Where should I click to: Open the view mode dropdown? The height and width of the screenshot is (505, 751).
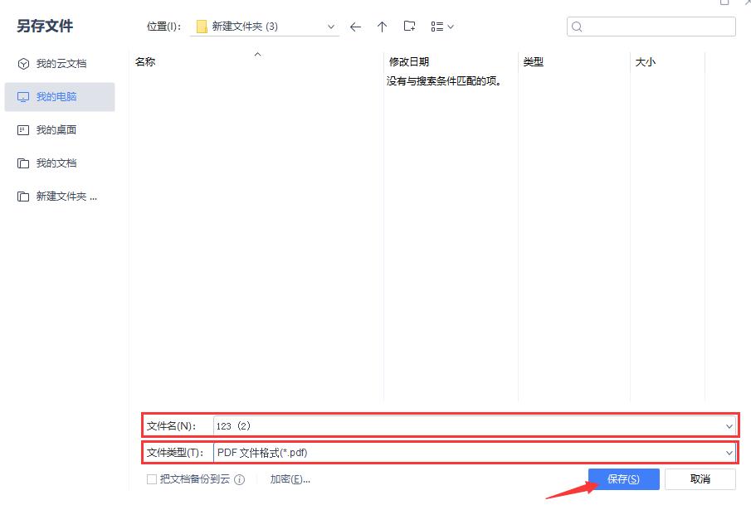click(x=440, y=26)
